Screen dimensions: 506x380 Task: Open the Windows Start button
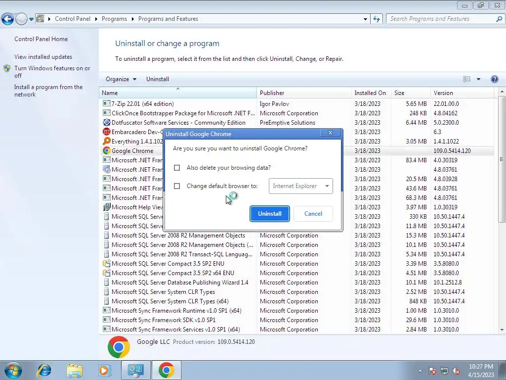click(x=13, y=370)
